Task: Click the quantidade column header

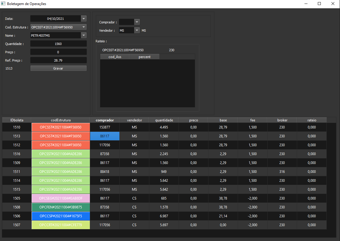Action: click(164, 120)
